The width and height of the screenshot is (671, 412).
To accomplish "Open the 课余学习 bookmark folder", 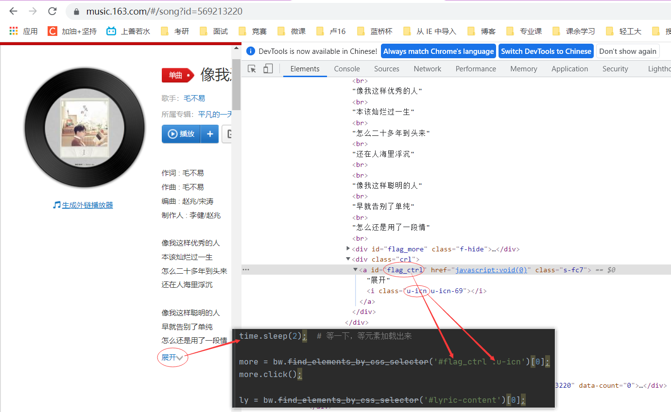I will [x=573, y=31].
